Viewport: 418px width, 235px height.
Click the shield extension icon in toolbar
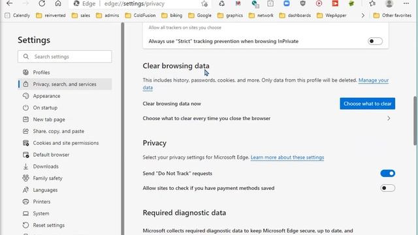pos(302,3)
